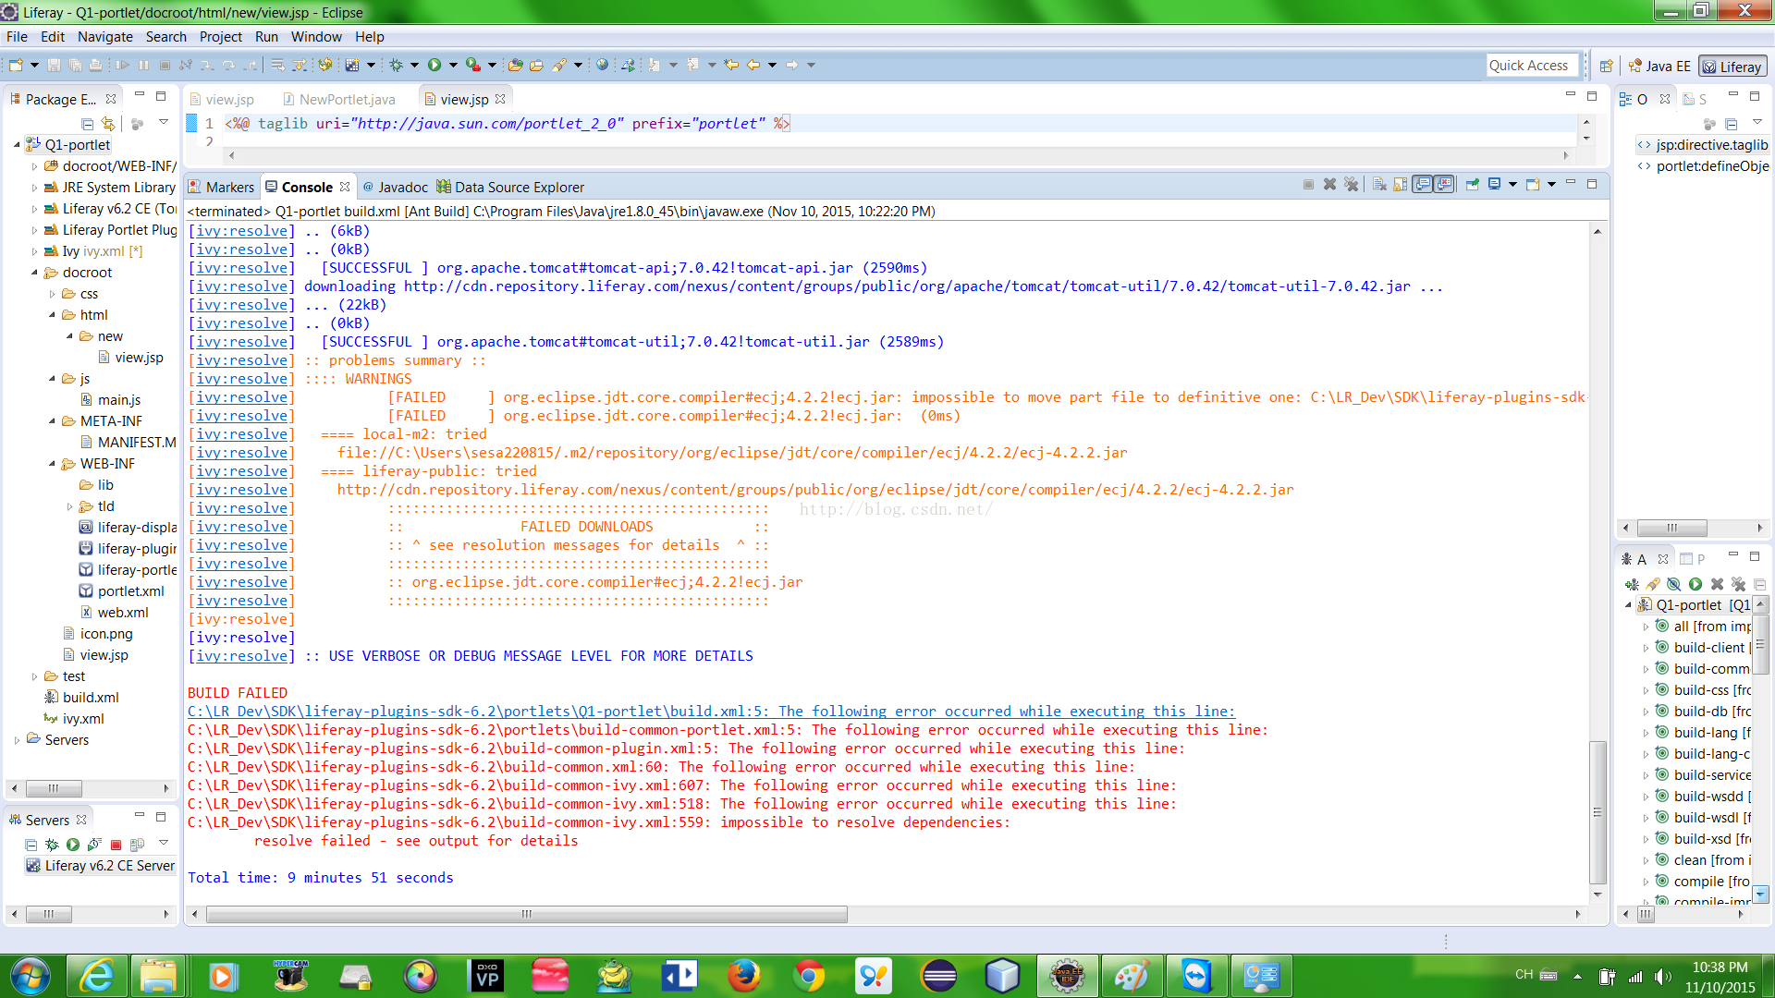Toggle Scroll Lock in Console
The width and height of the screenshot is (1775, 998).
click(1401, 184)
